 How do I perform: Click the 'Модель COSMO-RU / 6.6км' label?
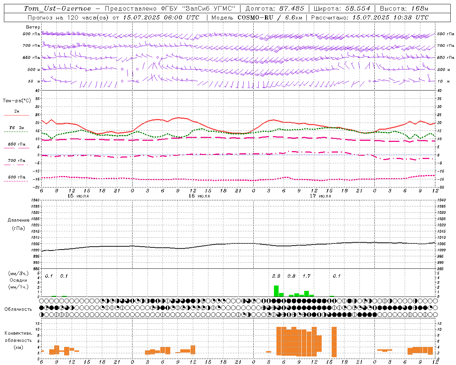(x=257, y=17)
